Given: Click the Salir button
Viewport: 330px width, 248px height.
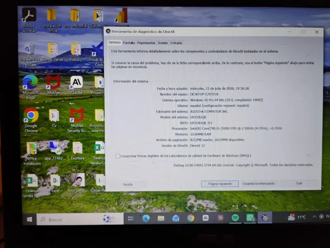Looking at the screenshot, I should (x=299, y=183).
